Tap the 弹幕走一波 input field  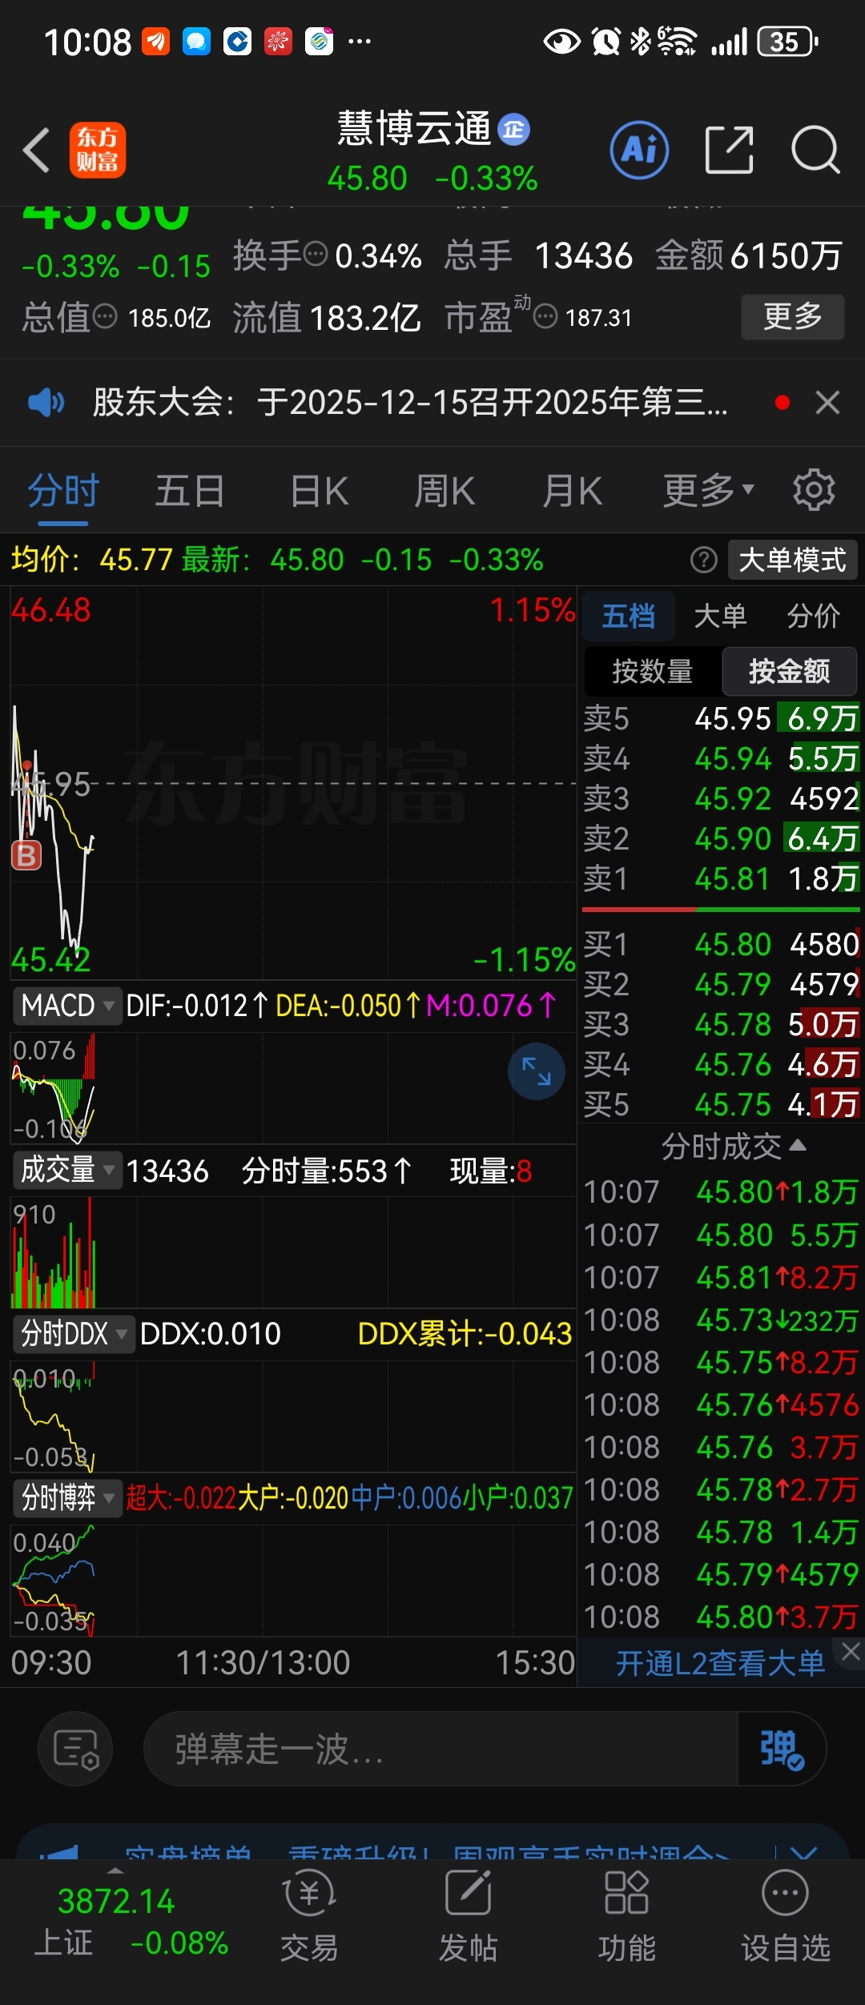pyautogui.click(x=441, y=1750)
